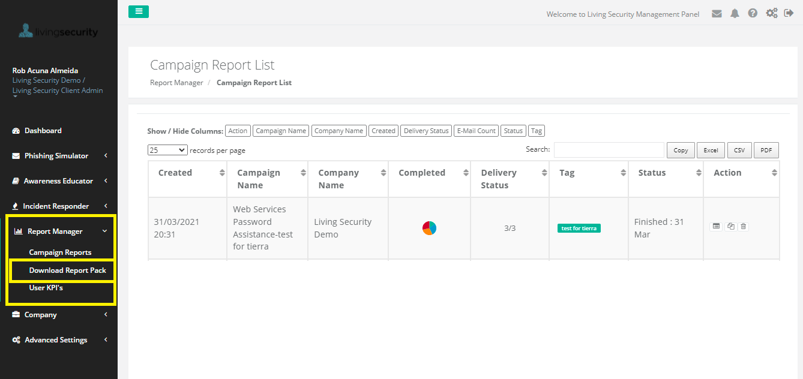803x379 pixels.
Task: Click the trash delete icon in Action column
Action: [744, 226]
